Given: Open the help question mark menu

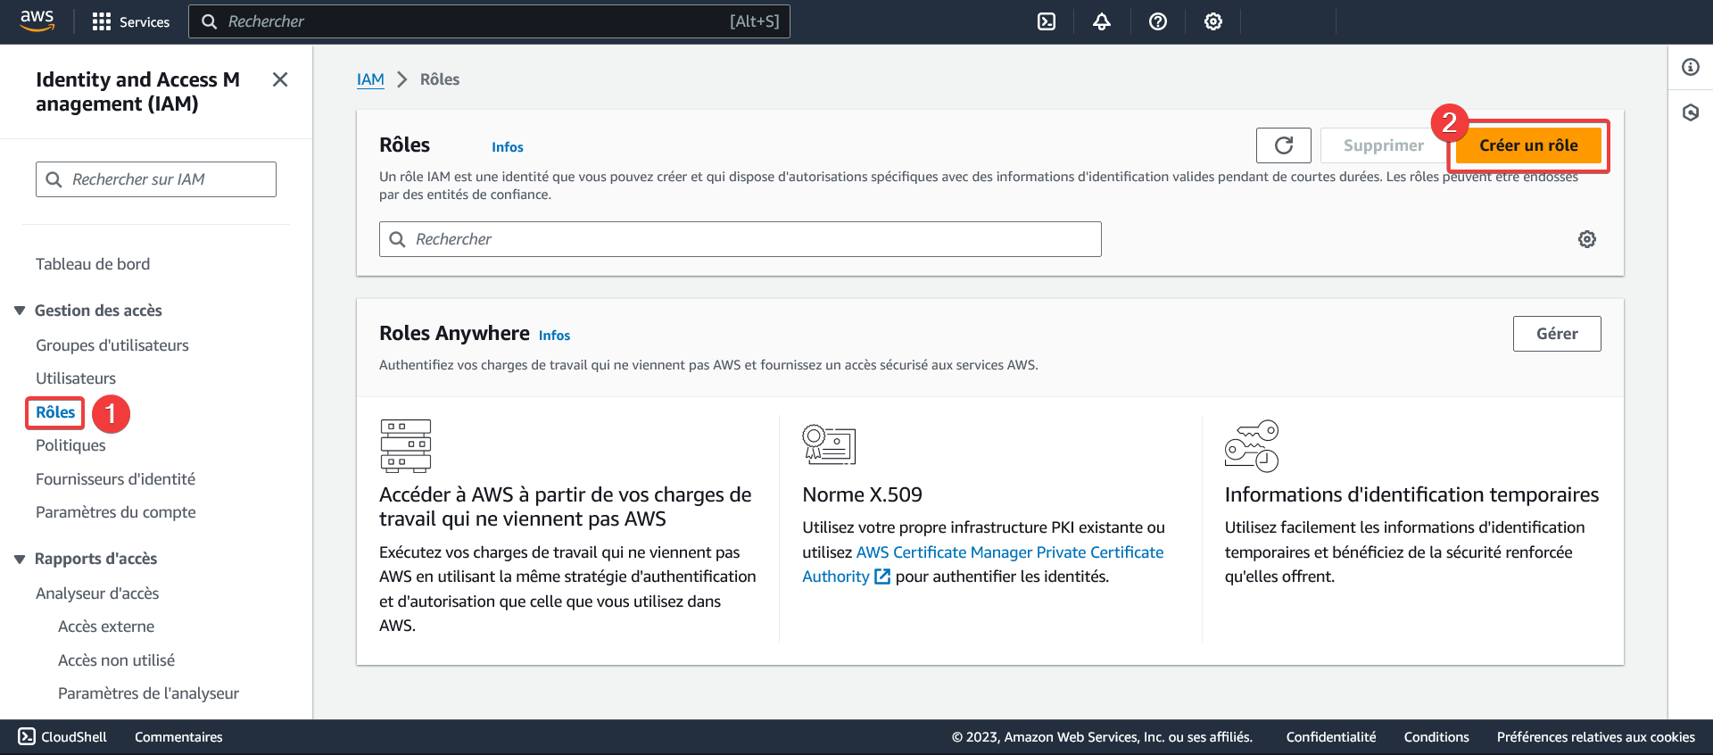Looking at the screenshot, I should click(x=1158, y=21).
